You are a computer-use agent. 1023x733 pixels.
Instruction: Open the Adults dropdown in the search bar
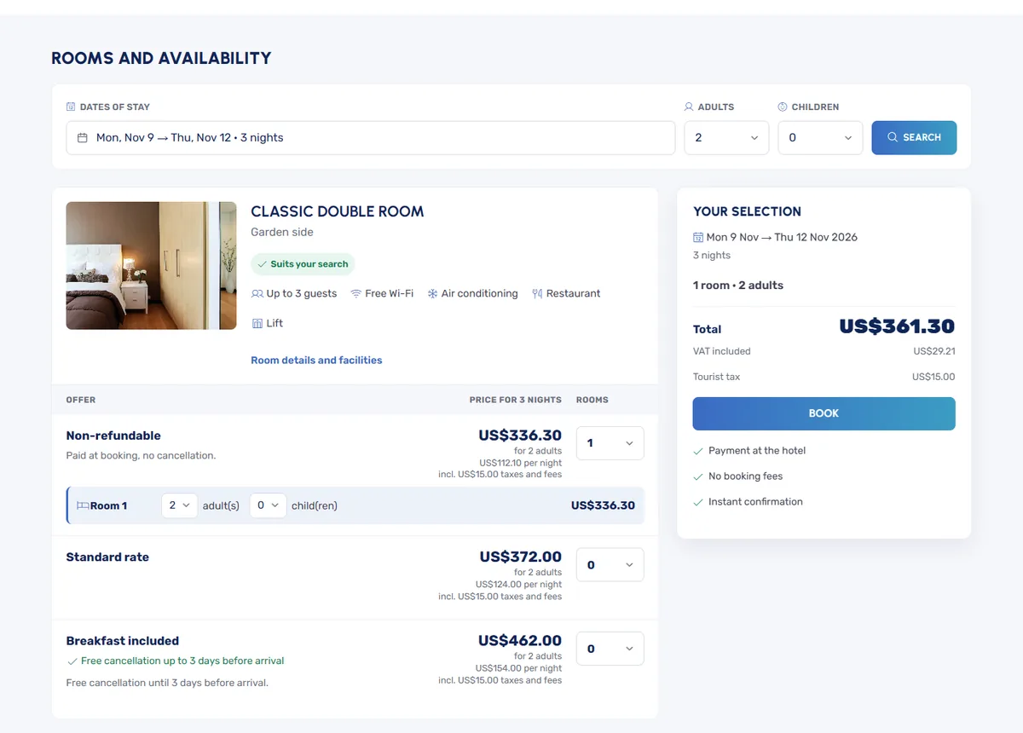pyautogui.click(x=726, y=138)
